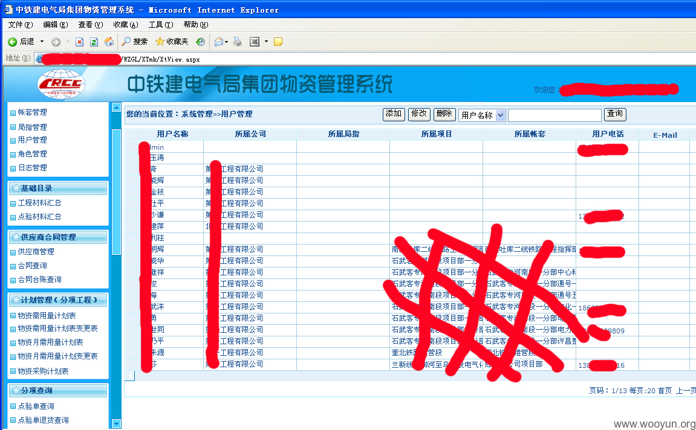Open the edit icon's dropdown arrow
Image resolution: width=696 pixels, height=430 pixels.
(x=266, y=42)
